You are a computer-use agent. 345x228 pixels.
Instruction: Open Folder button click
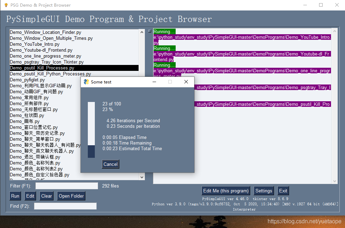(x=71, y=196)
